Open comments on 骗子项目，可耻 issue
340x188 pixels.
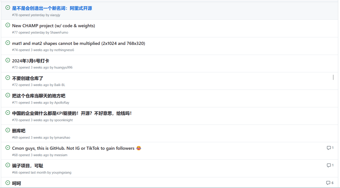[330, 165]
